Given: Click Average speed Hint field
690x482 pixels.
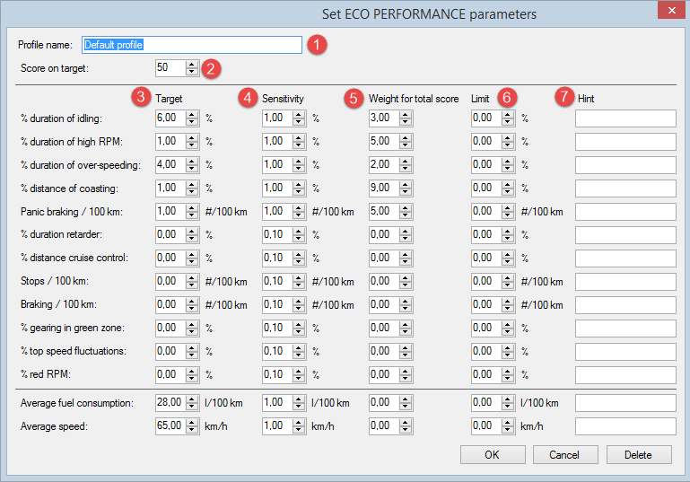Looking at the screenshot, I should point(624,426).
